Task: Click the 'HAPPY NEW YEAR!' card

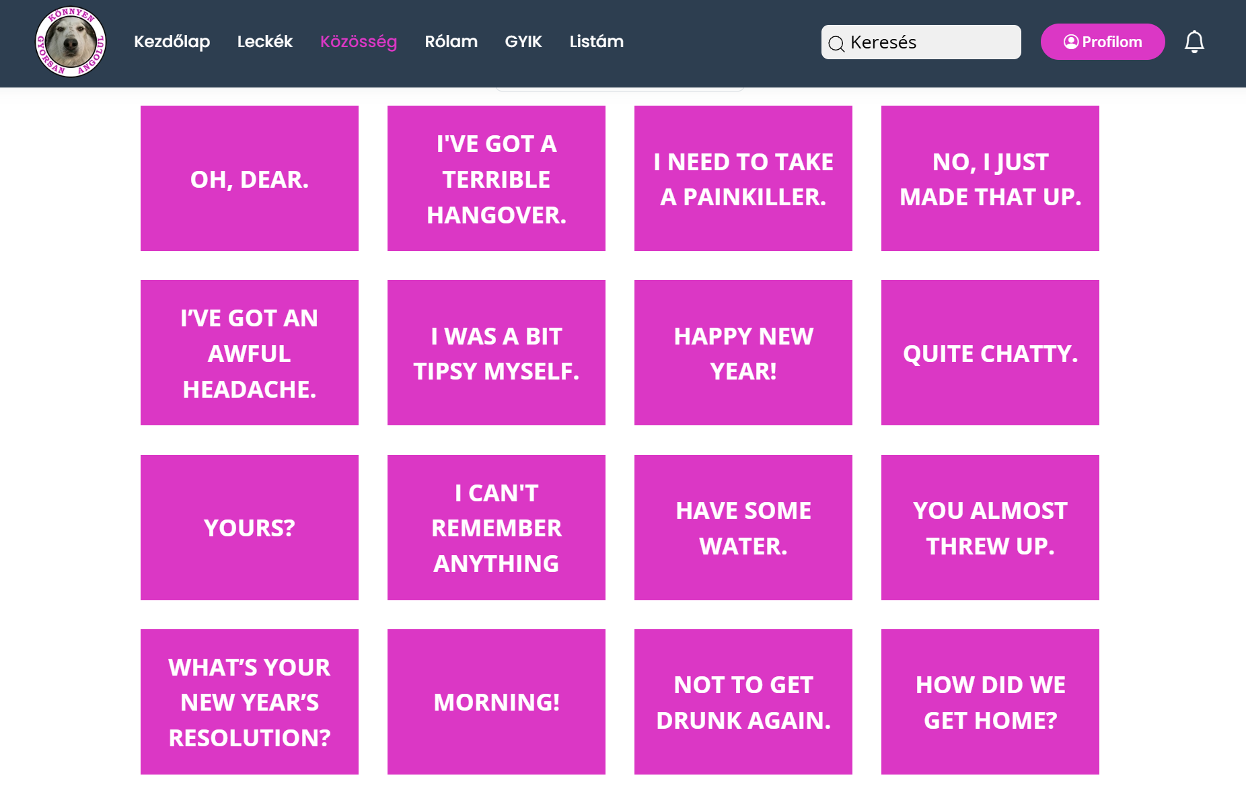Action: [x=743, y=353]
